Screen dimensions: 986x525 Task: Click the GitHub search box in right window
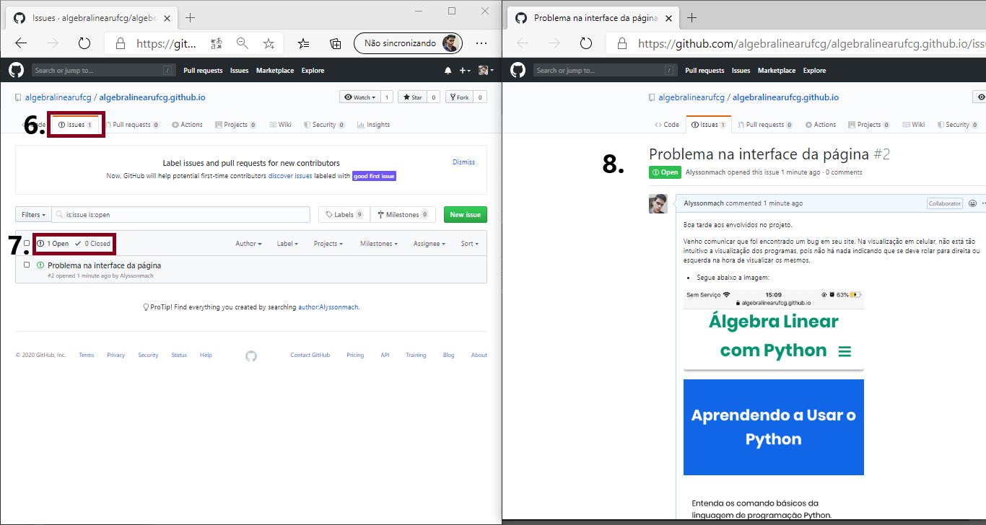coord(605,71)
